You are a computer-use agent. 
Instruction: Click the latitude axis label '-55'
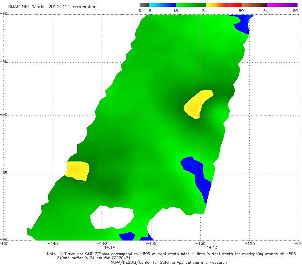coord(4,173)
